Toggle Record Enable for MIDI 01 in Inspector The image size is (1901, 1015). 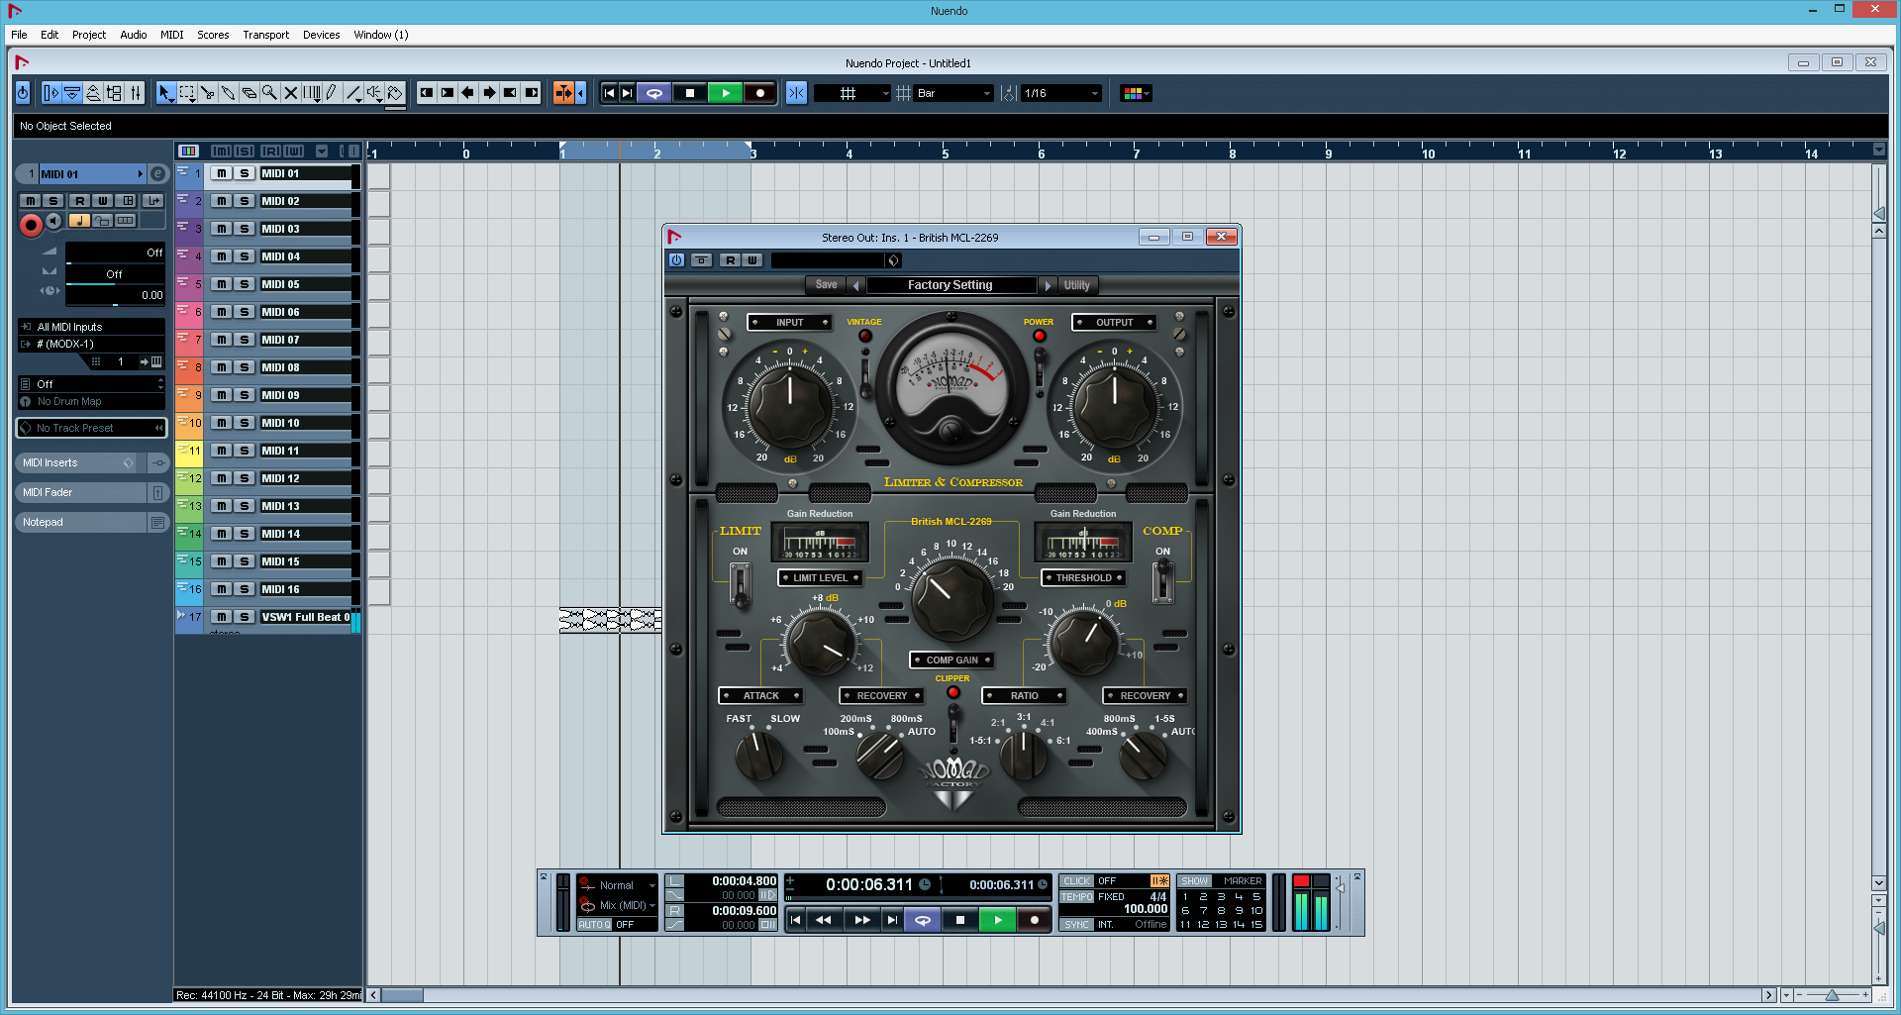click(31, 225)
